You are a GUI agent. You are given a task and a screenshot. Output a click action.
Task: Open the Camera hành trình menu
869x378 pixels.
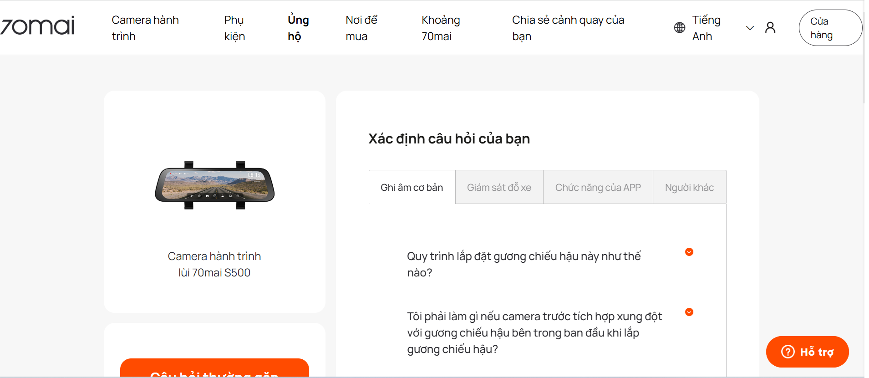[x=145, y=28]
